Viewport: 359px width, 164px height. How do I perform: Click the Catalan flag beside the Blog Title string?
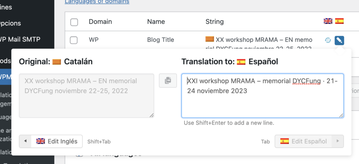(x=209, y=39)
